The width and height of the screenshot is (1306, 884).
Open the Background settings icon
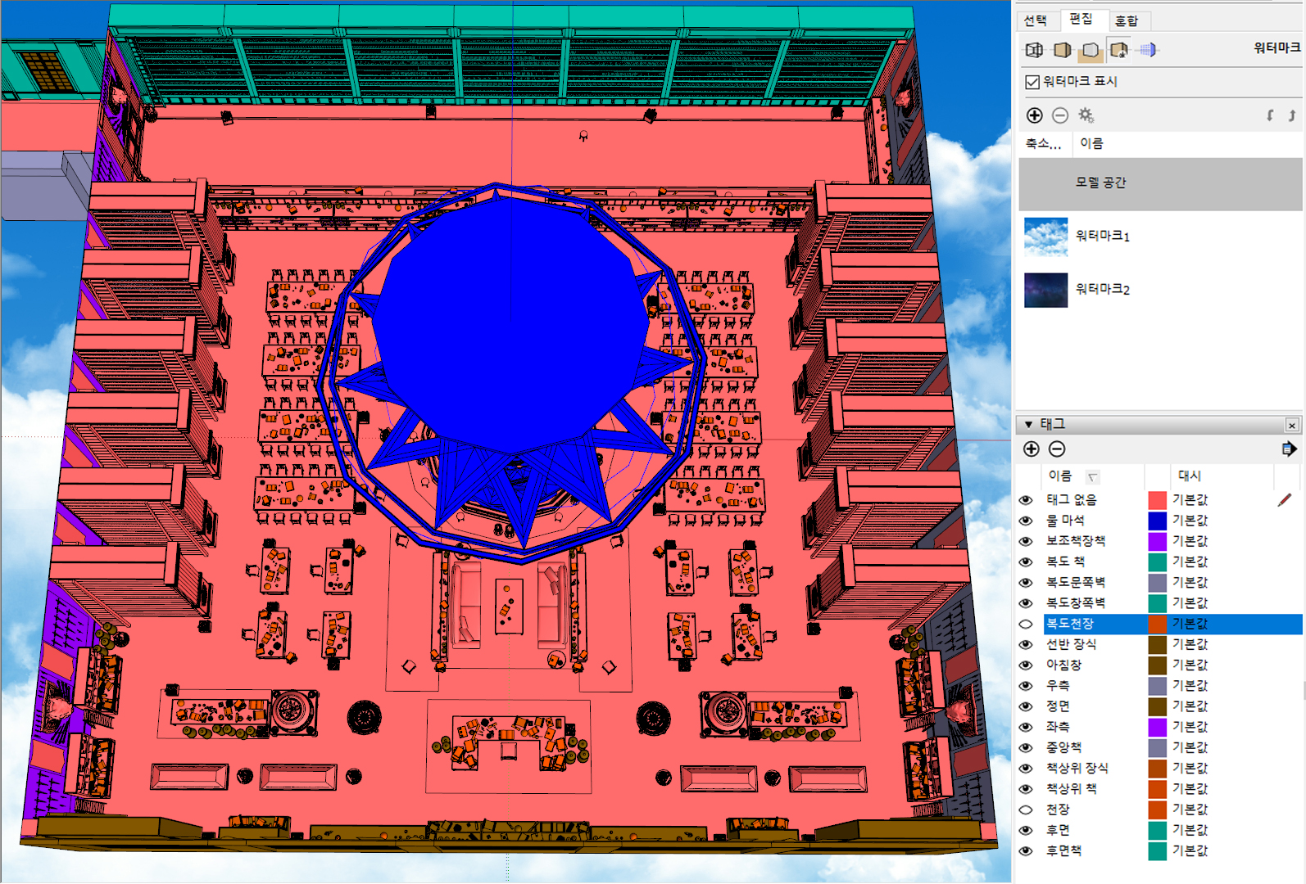pos(1090,50)
